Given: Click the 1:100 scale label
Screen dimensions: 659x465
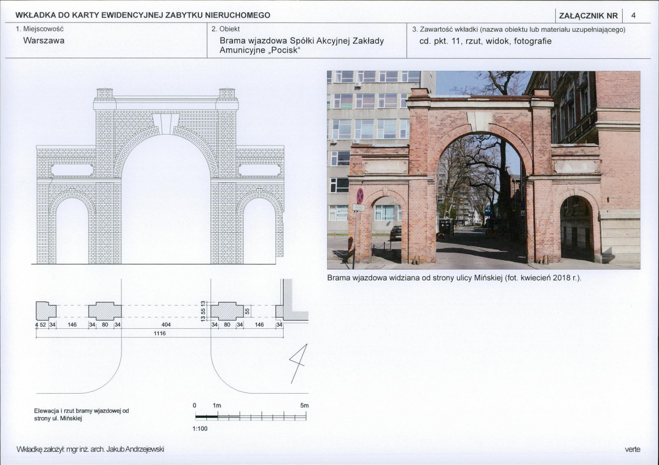Looking at the screenshot, I should coord(200,428).
